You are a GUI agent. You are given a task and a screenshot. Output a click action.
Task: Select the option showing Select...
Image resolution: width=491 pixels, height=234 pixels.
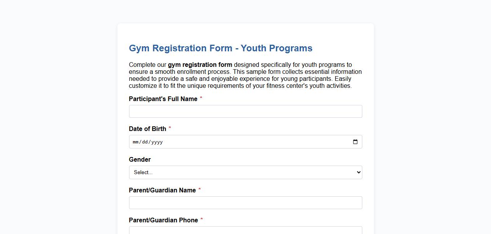point(245,172)
